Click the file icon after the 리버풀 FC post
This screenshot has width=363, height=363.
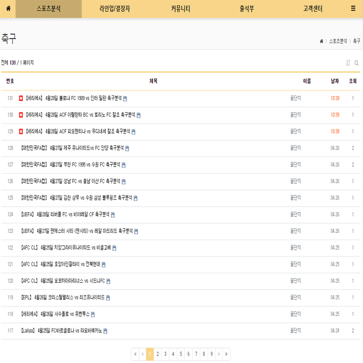click(x=113, y=215)
